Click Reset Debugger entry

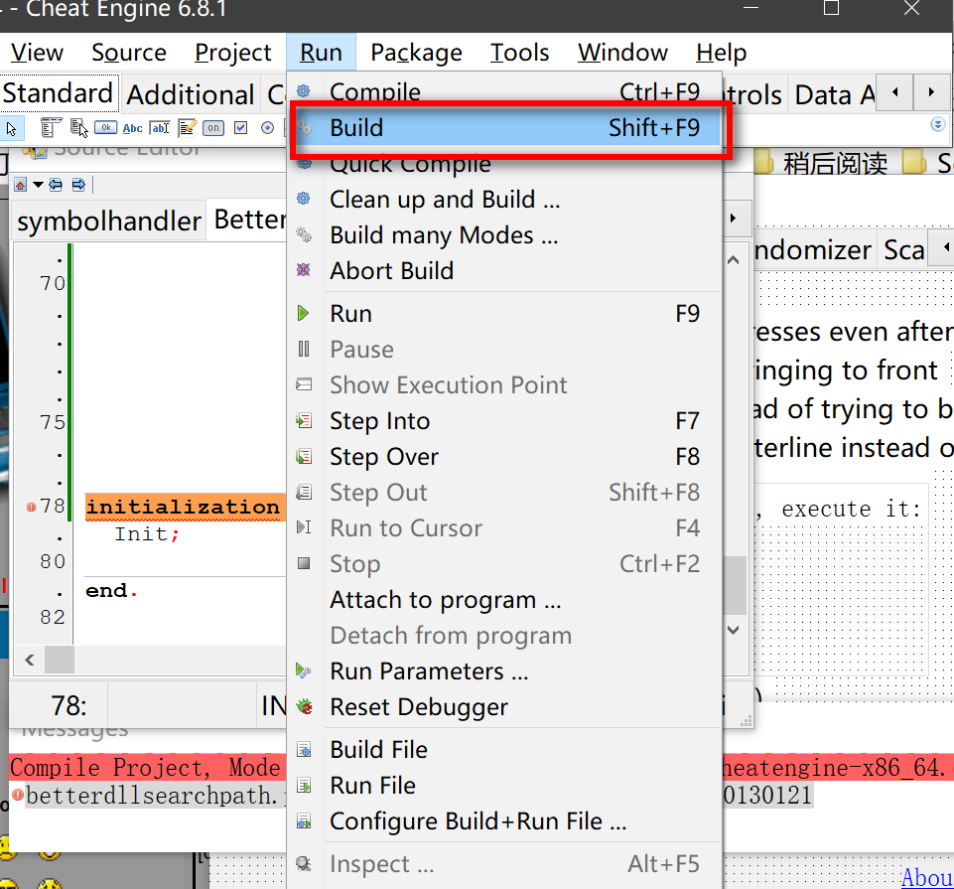505,707
